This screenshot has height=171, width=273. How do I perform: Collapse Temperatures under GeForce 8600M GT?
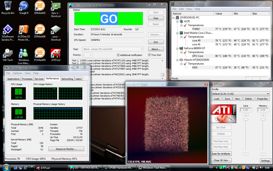coord(181,52)
